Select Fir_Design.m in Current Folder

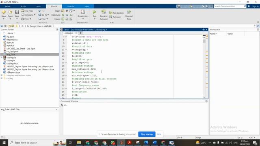click(12, 52)
